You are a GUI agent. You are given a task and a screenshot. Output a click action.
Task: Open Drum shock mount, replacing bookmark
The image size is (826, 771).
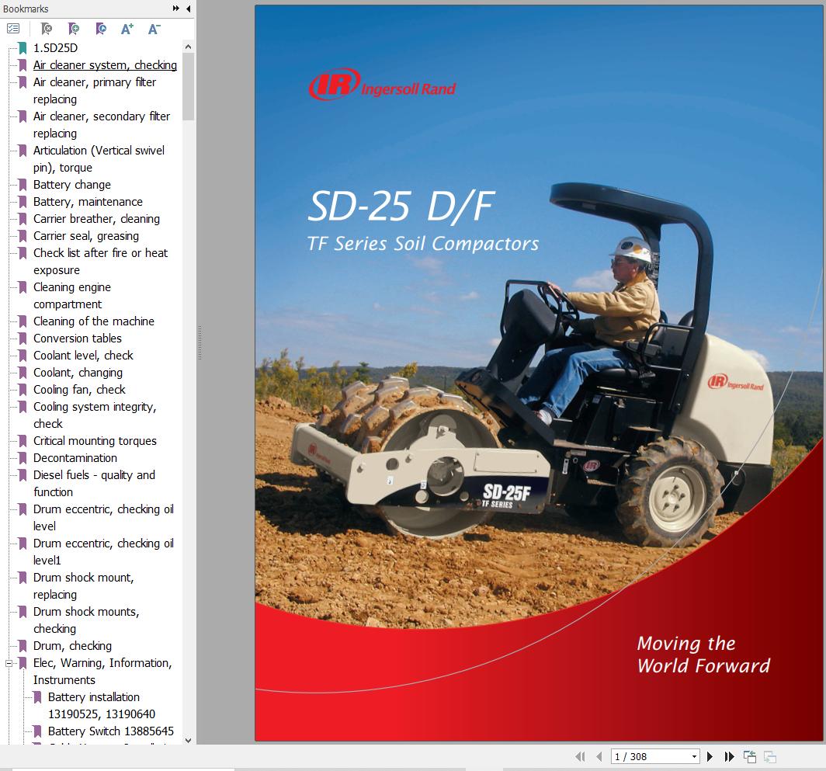83,586
